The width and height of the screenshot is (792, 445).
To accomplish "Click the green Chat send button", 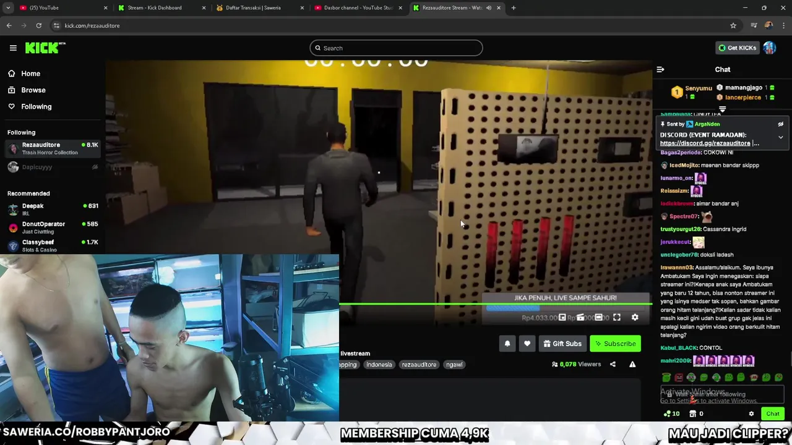I will [x=773, y=414].
